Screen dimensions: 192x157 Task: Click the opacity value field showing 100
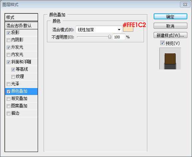click(119, 37)
